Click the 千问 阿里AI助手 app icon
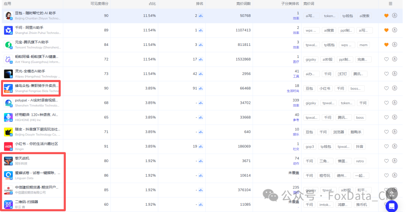The width and height of the screenshot is (406, 212). point(8,30)
